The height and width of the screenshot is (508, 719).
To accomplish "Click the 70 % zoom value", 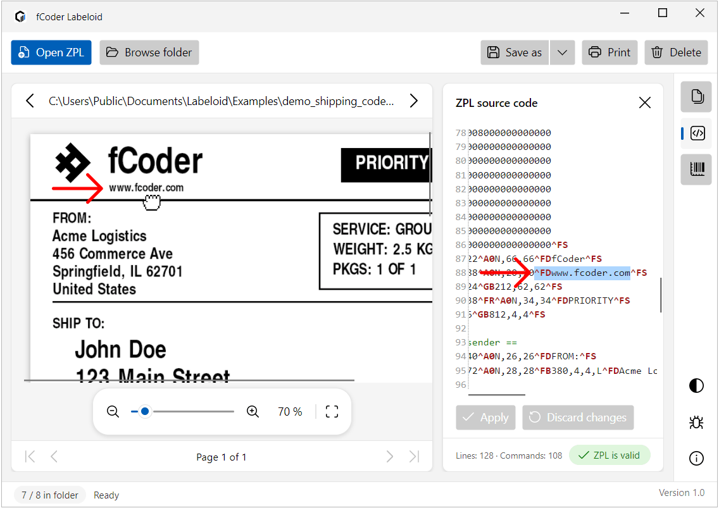I will click(x=290, y=412).
